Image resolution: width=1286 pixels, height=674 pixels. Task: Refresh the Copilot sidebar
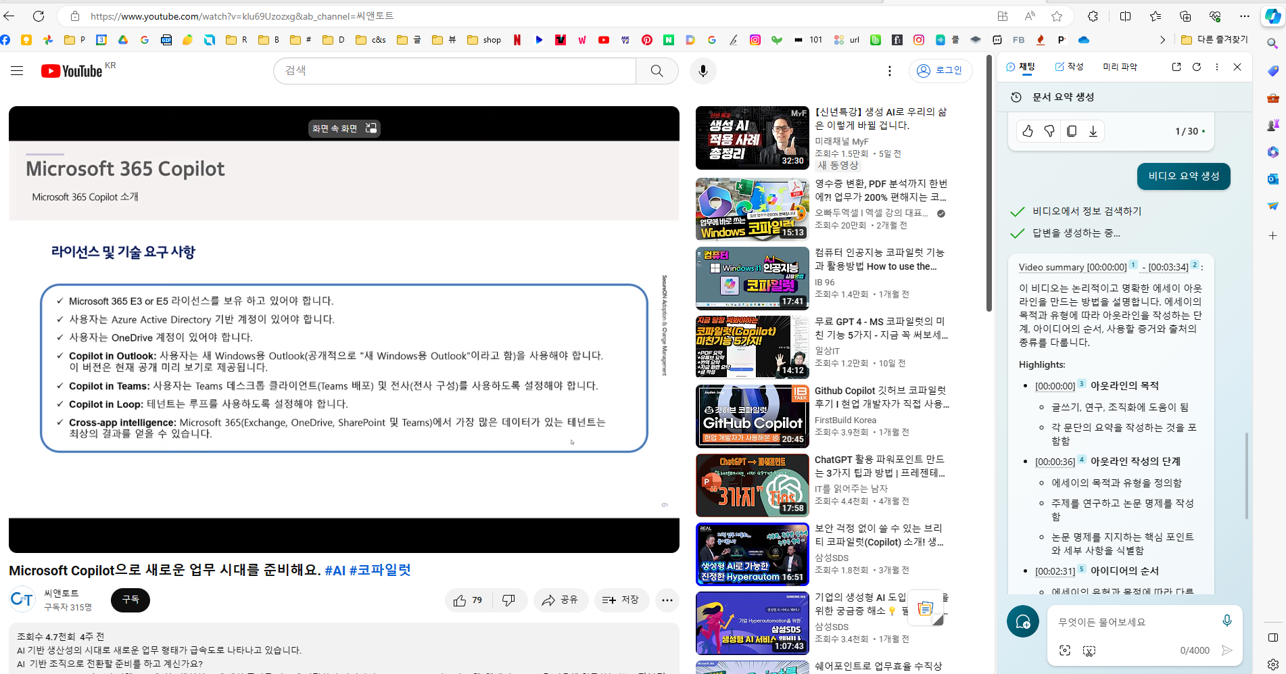tap(1197, 67)
